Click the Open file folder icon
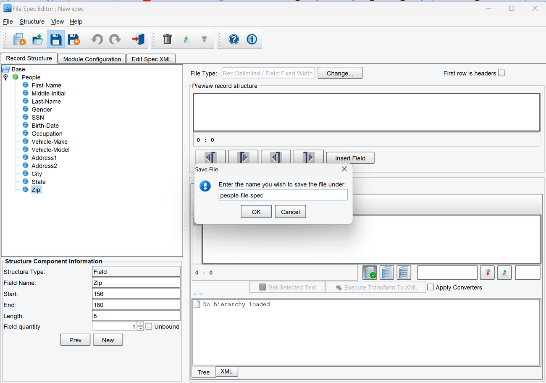This screenshot has width=546, height=383. tap(38, 39)
